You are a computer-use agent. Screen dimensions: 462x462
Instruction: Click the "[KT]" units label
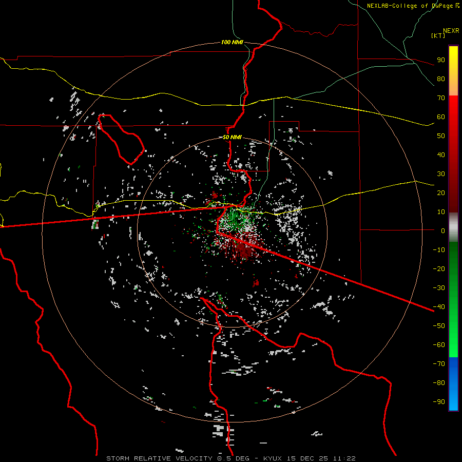pos(438,35)
